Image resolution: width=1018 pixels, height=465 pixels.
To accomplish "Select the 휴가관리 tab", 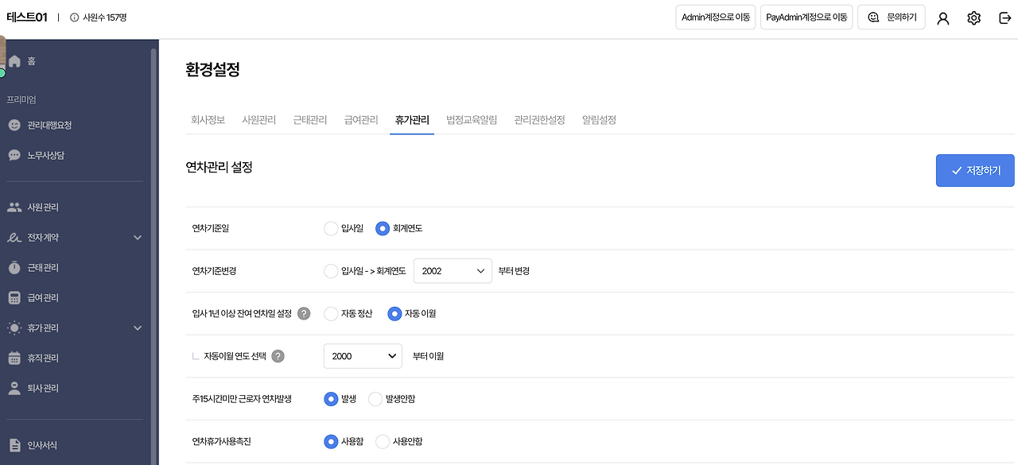I will 412,120.
